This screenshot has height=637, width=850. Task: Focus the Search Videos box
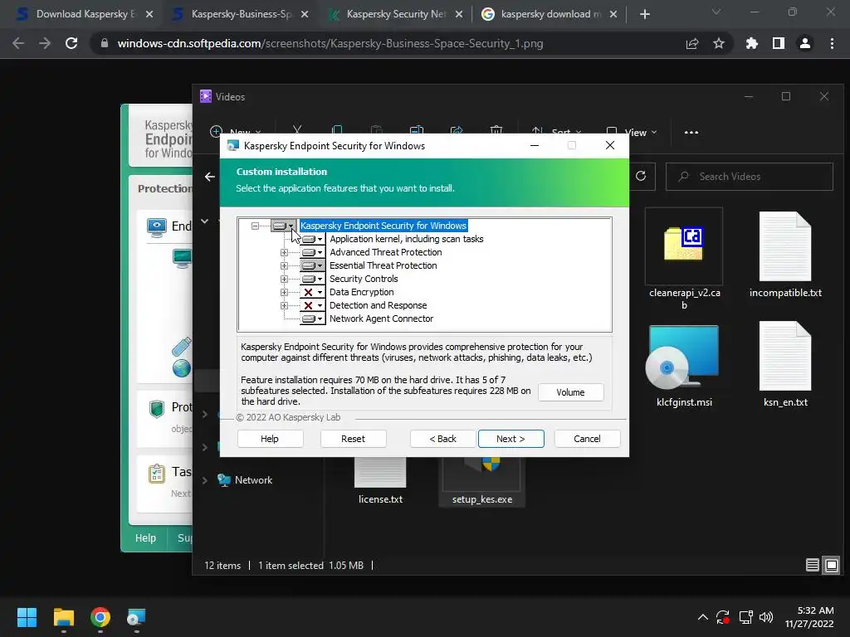[750, 177]
